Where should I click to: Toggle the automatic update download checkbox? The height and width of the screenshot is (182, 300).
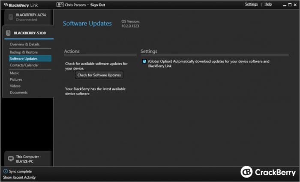pyautogui.click(x=144, y=61)
